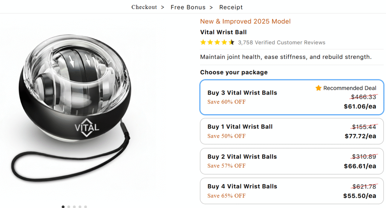Open the 3,758 Verified Customer Reviews link

pyautogui.click(x=282, y=43)
